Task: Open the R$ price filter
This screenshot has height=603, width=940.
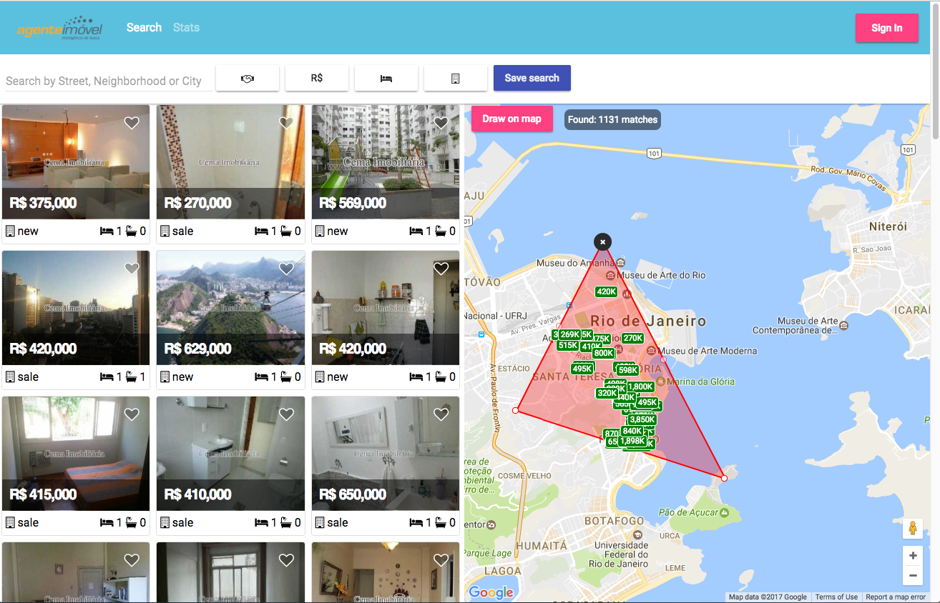Action: [317, 78]
